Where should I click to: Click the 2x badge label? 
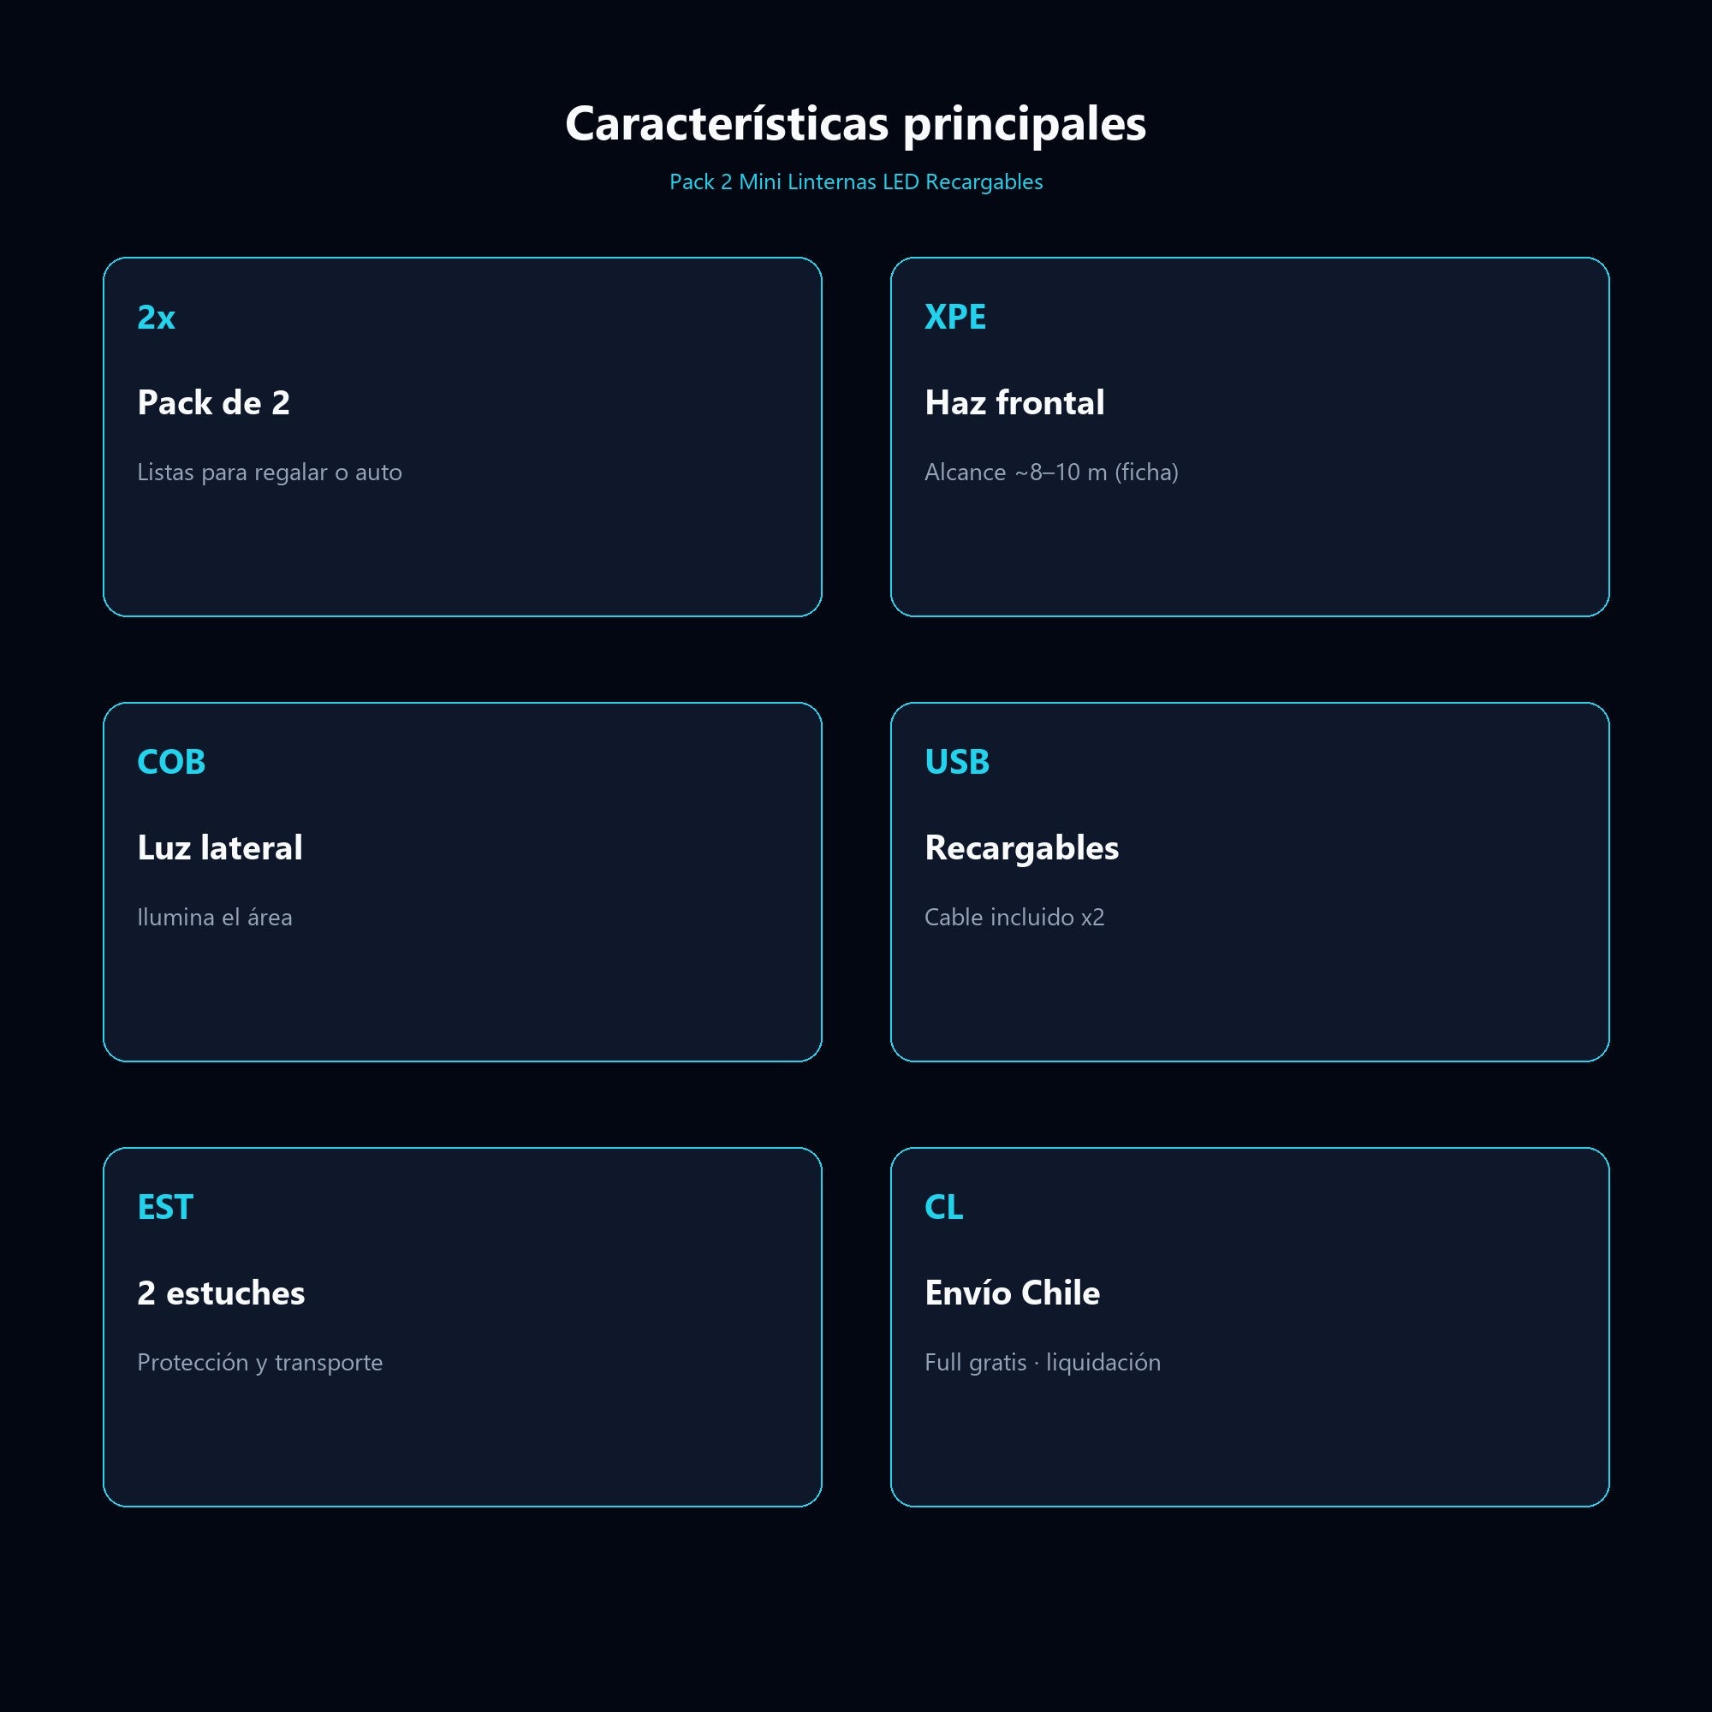click(x=156, y=318)
